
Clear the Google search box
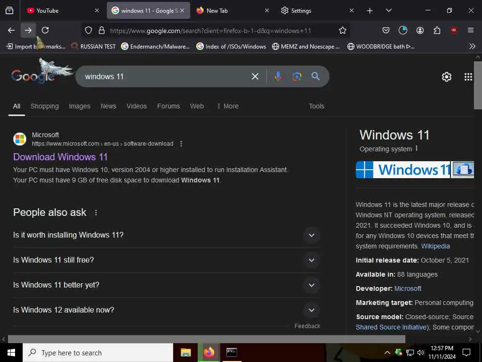point(255,76)
